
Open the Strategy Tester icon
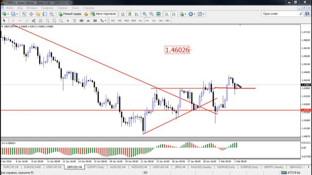(52, 14)
